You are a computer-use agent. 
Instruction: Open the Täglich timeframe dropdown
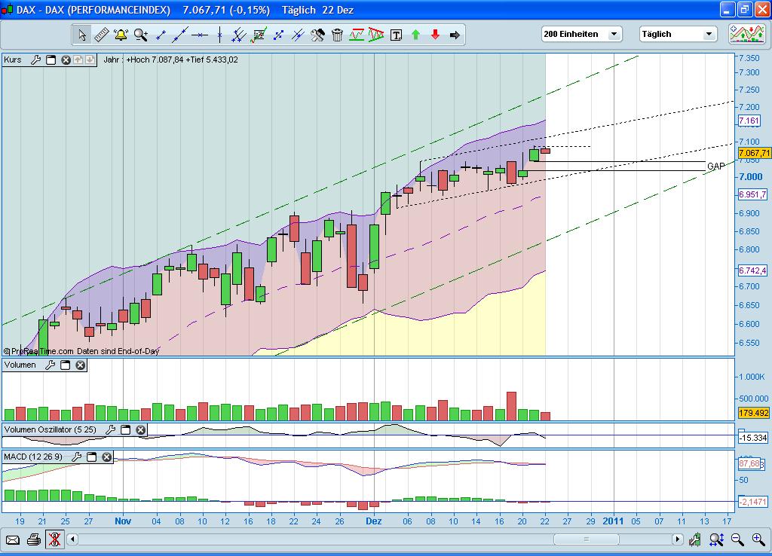coord(708,34)
